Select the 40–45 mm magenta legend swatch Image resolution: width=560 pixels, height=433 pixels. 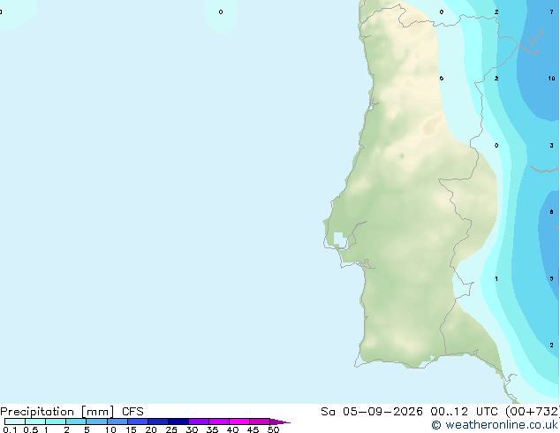(239, 422)
